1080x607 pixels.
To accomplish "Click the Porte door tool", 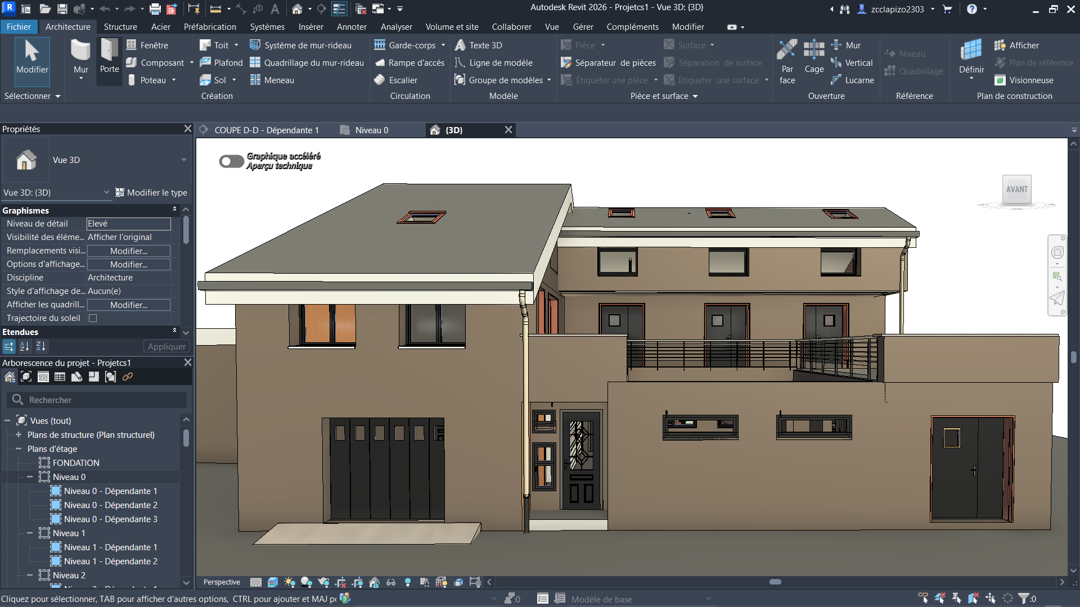I will [x=109, y=56].
